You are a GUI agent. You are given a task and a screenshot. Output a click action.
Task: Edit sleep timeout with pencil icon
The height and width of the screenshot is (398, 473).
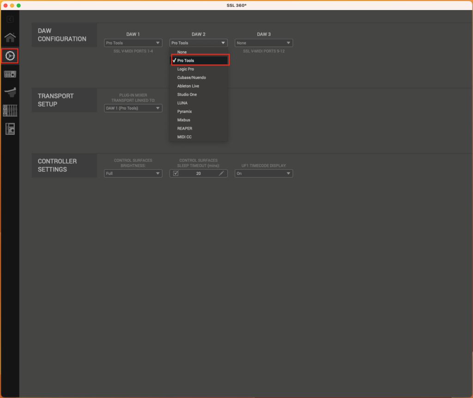pos(221,173)
